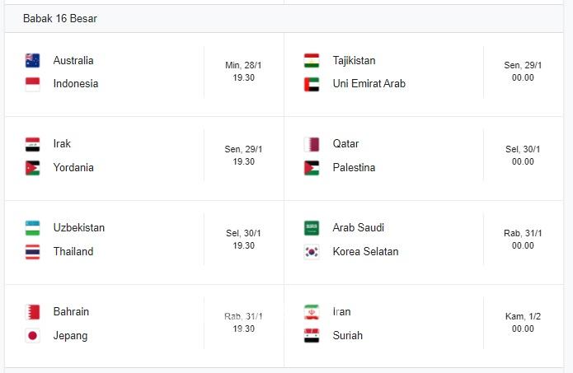Select the Thailand team name
The height and width of the screenshot is (373, 573).
pos(73,252)
